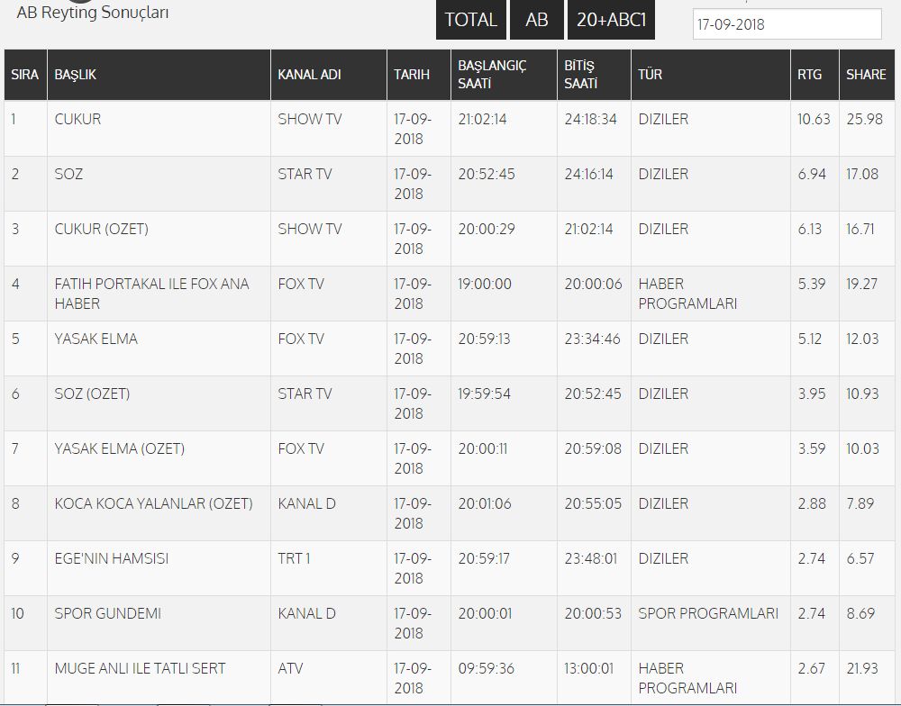The height and width of the screenshot is (706, 901).
Task: Select the RTG value 10.63
Action: pos(814,119)
